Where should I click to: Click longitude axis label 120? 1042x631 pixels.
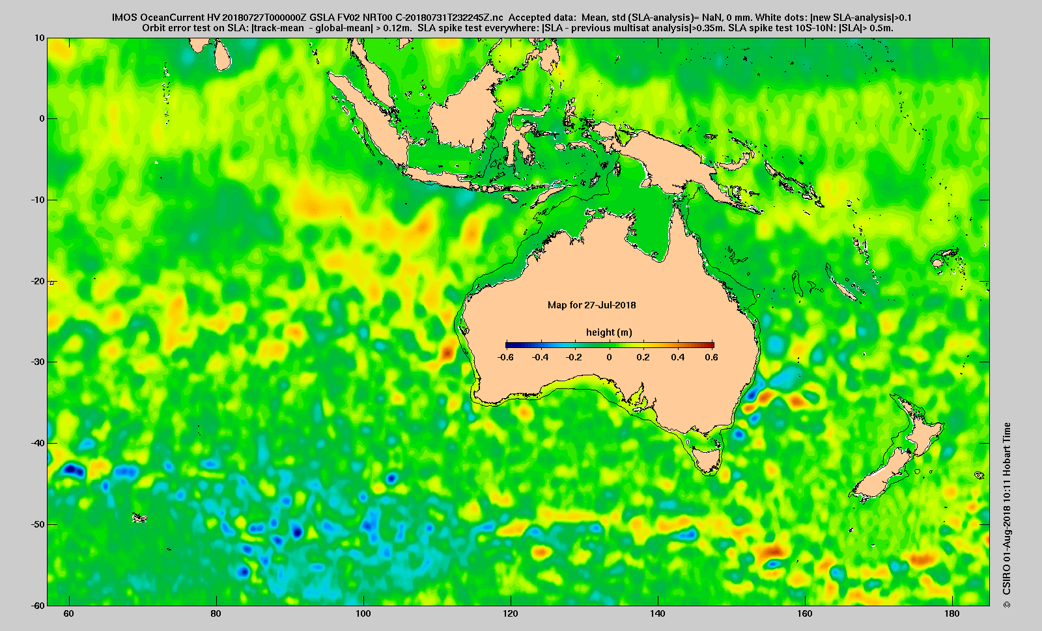511,613
